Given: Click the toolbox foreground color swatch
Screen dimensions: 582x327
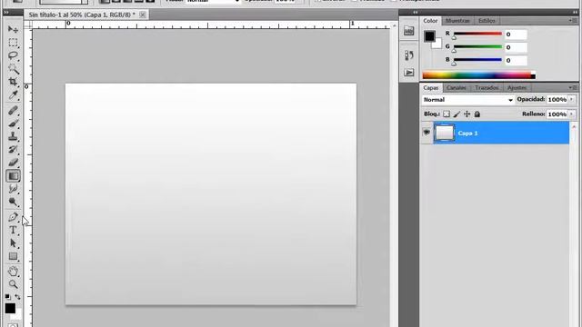Looking at the screenshot, I should point(10,308).
